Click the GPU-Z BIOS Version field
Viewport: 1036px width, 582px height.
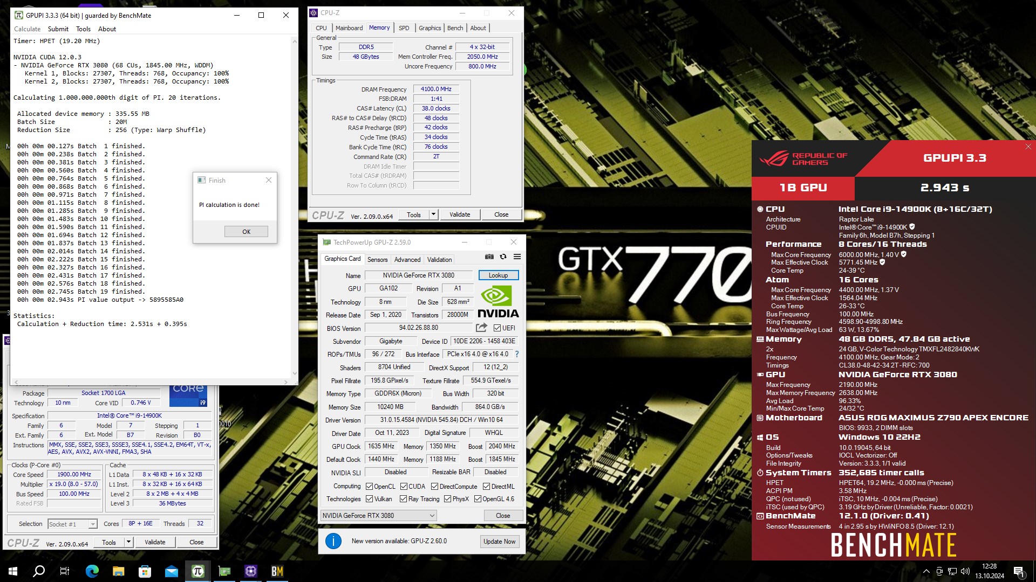pos(419,328)
